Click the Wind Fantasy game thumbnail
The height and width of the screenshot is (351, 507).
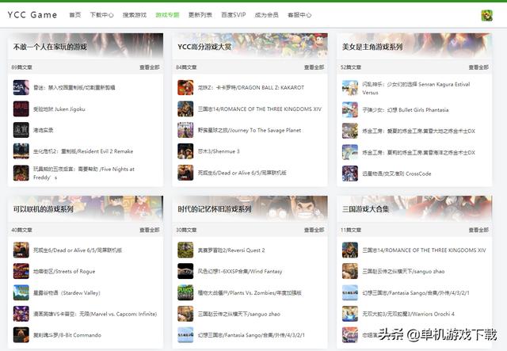[x=185, y=271]
